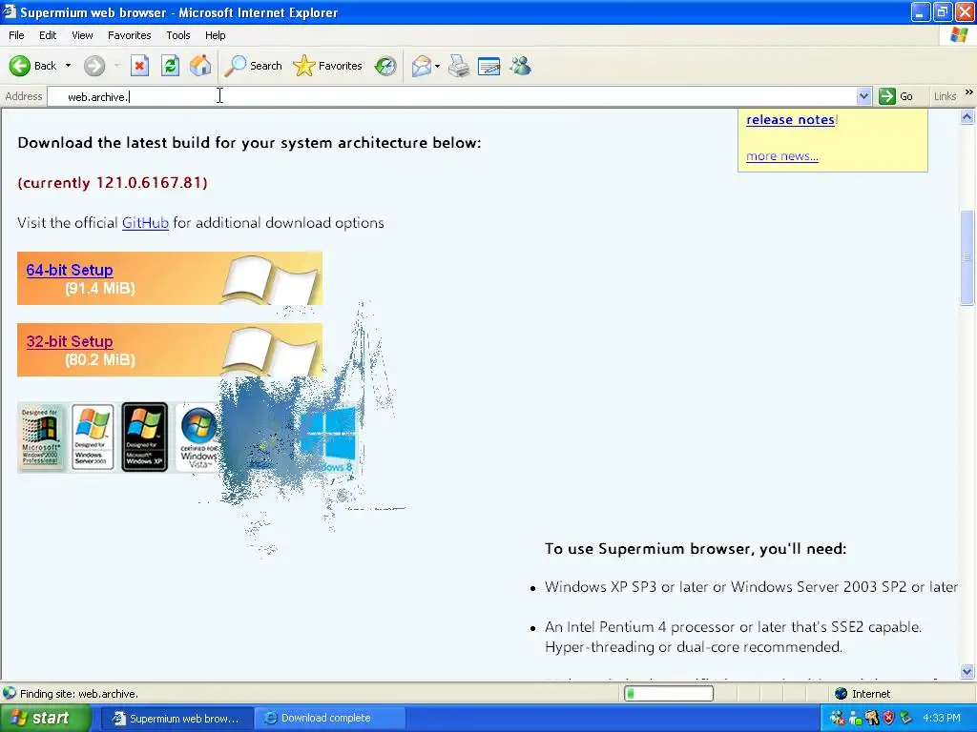
Task: Click the Mail envelope icon
Action: pyautogui.click(x=422, y=66)
